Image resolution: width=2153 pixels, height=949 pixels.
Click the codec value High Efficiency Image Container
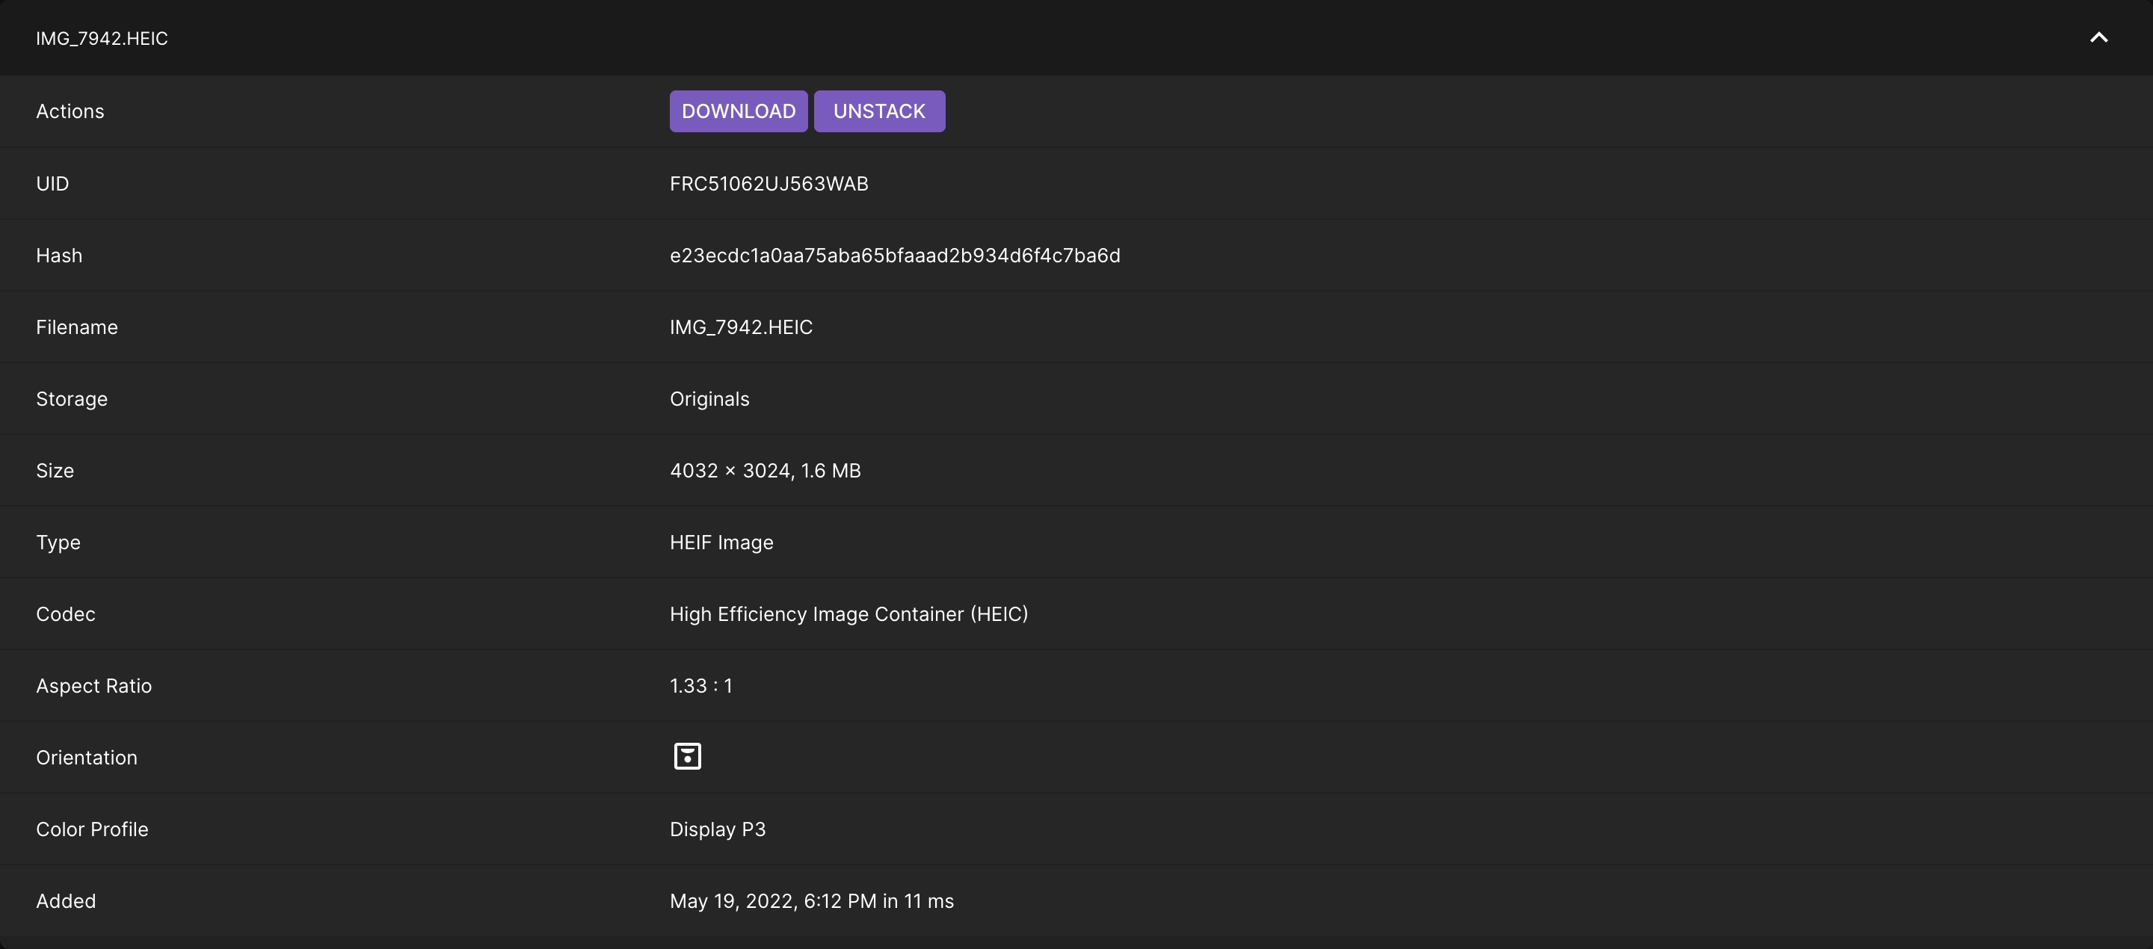pyautogui.click(x=849, y=614)
